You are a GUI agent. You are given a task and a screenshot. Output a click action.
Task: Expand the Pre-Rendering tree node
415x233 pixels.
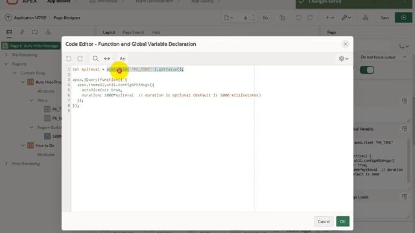[x=6, y=54]
